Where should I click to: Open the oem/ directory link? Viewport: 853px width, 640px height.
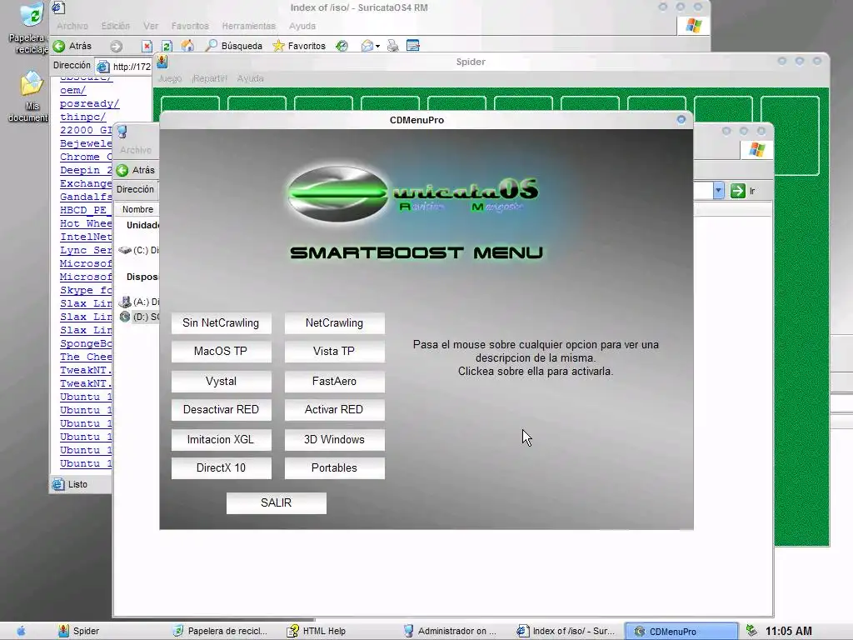(x=73, y=90)
